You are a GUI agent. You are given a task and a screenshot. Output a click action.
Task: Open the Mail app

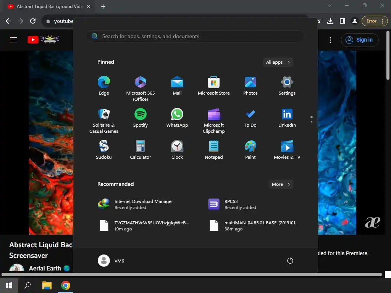(x=177, y=86)
